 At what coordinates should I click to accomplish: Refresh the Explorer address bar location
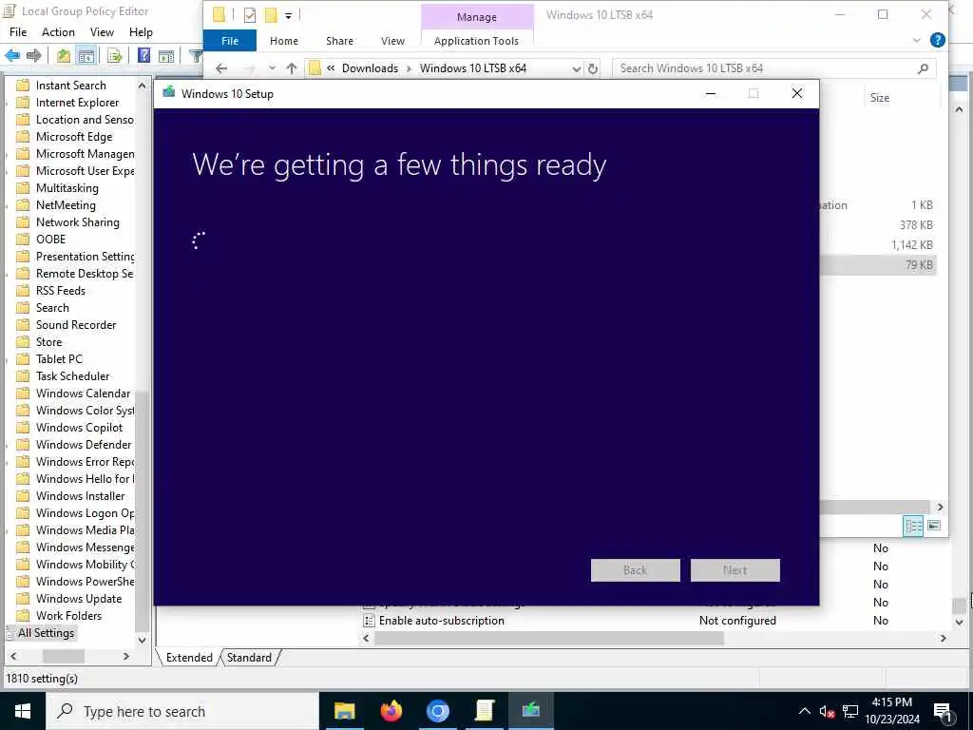593,68
